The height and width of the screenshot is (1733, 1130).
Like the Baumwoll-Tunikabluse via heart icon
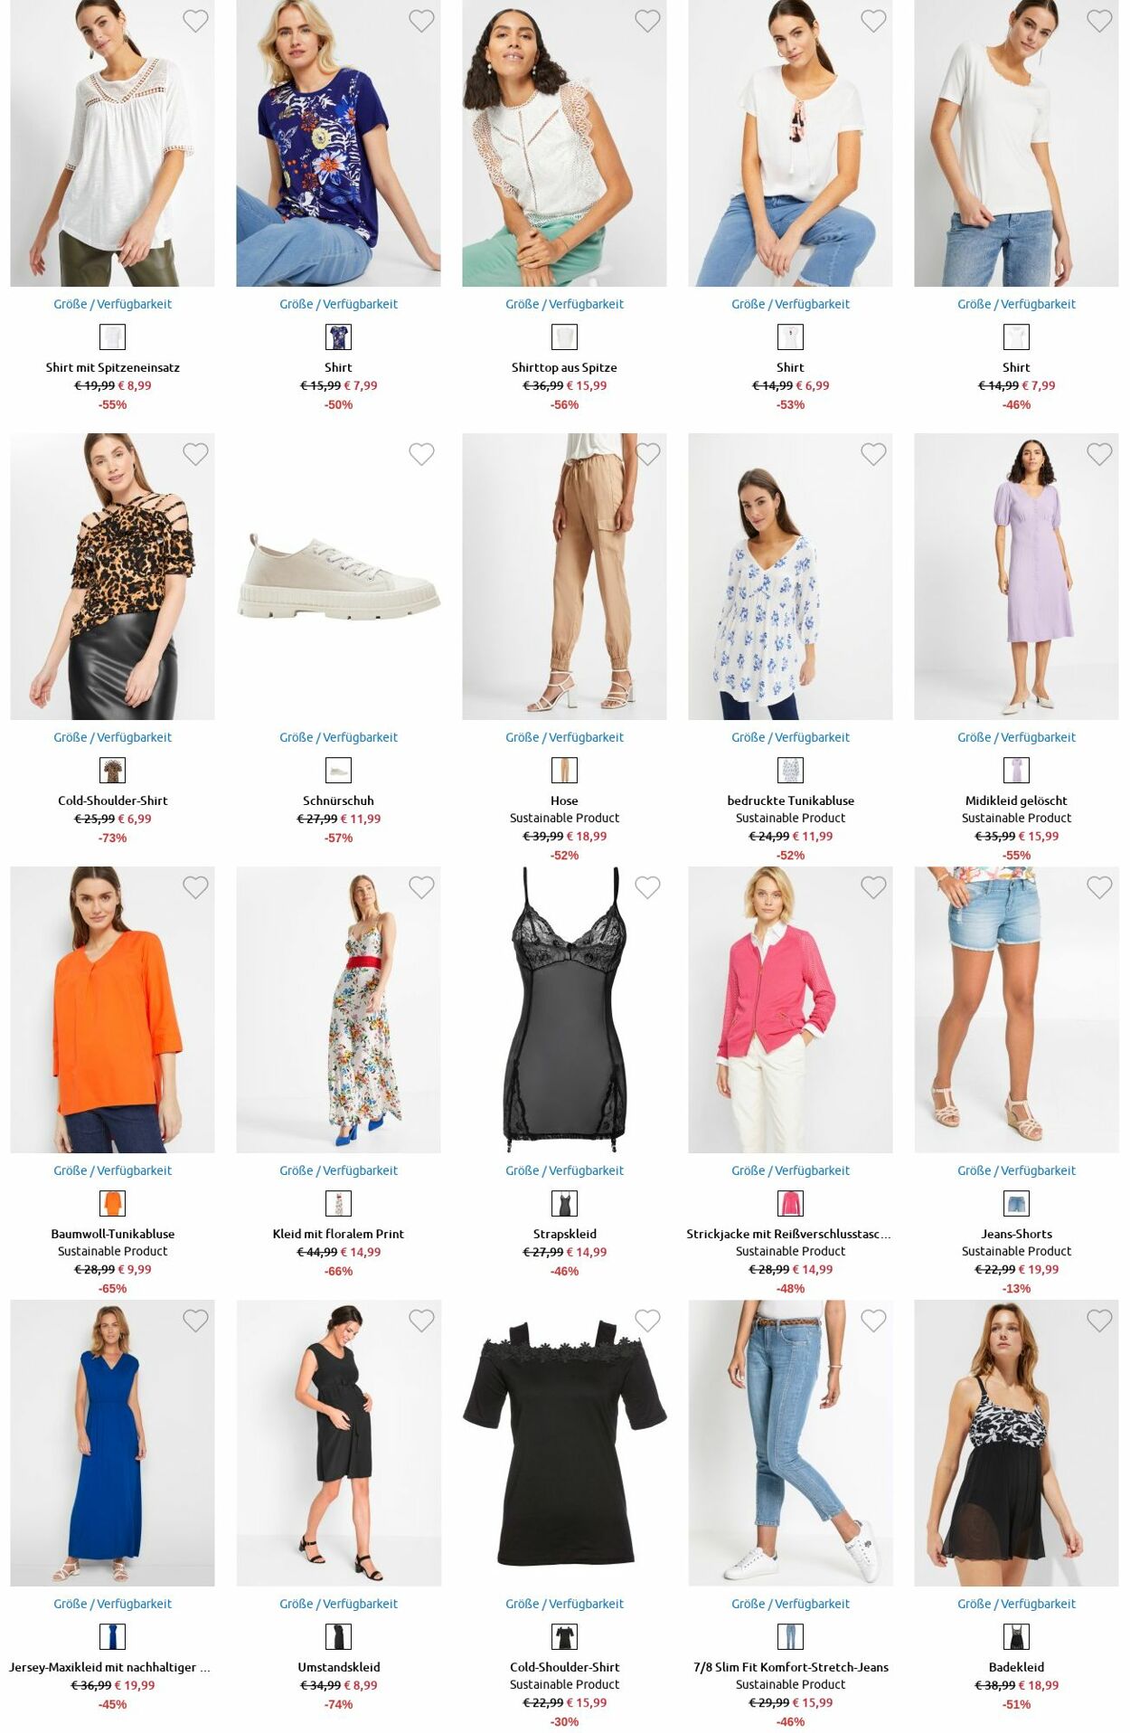click(195, 887)
